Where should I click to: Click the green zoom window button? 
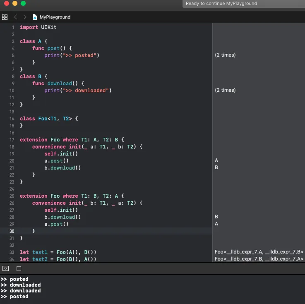click(x=23, y=3)
